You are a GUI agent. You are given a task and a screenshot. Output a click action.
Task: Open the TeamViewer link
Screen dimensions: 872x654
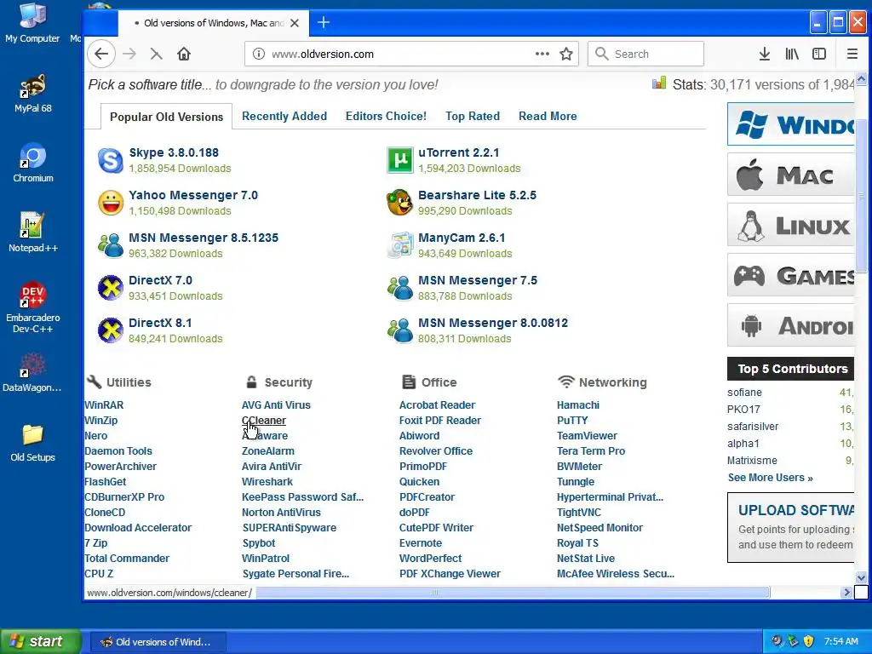coord(587,435)
